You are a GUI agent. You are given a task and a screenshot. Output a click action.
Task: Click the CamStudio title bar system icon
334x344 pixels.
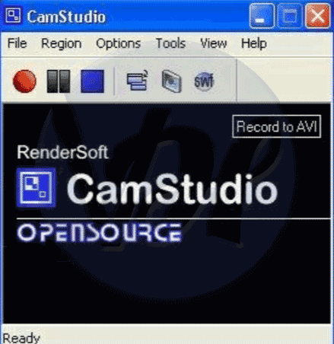(x=13, y=16)
